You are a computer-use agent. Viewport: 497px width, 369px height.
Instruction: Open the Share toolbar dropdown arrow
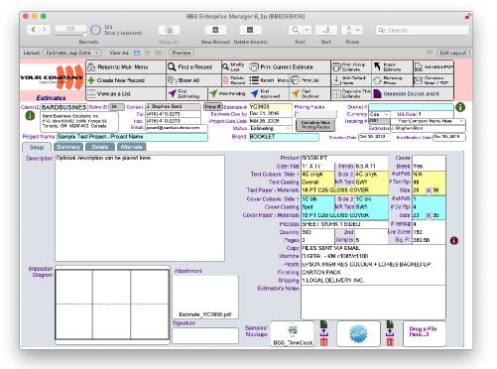[358, 30]
